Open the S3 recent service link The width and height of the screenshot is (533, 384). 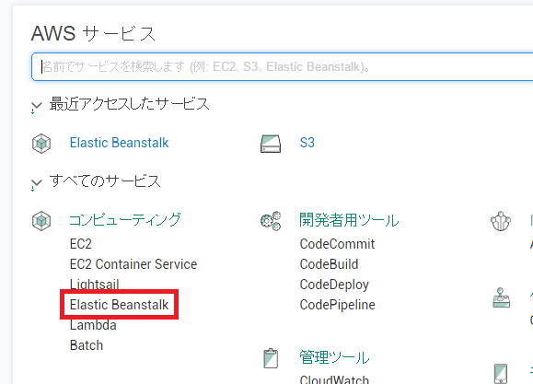pos(307,143)
